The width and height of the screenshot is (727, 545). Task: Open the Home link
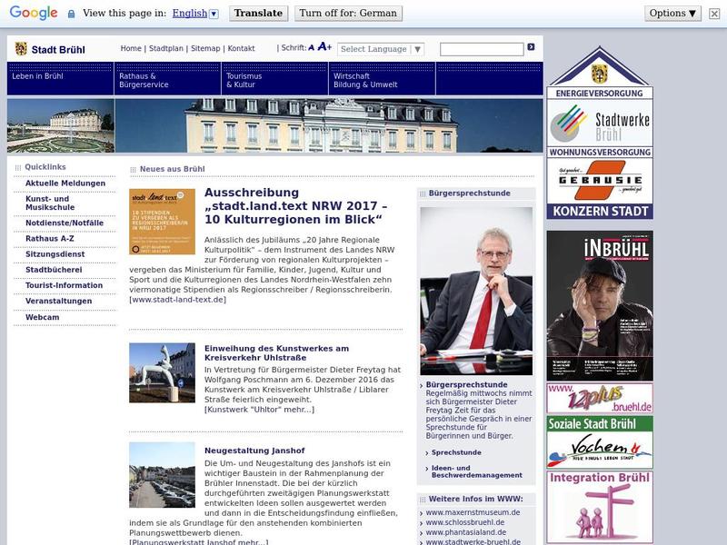coord(131,48)
